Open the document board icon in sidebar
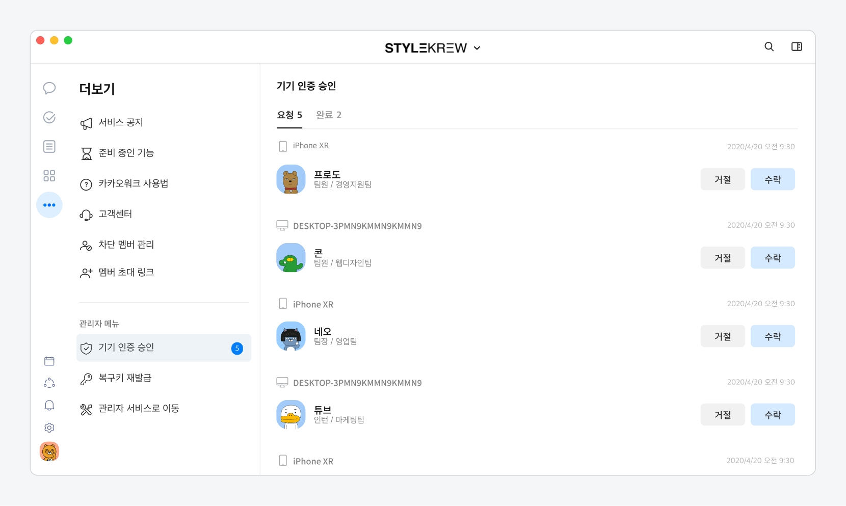Screen dimensions: 846x506 click(49, 147)
